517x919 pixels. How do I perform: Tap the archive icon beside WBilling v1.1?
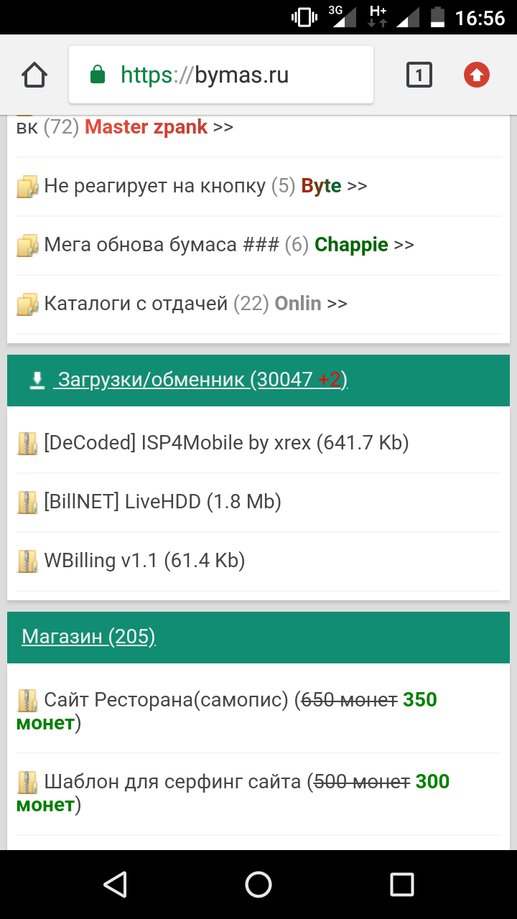pyautogui.click(x=27, y=561)
